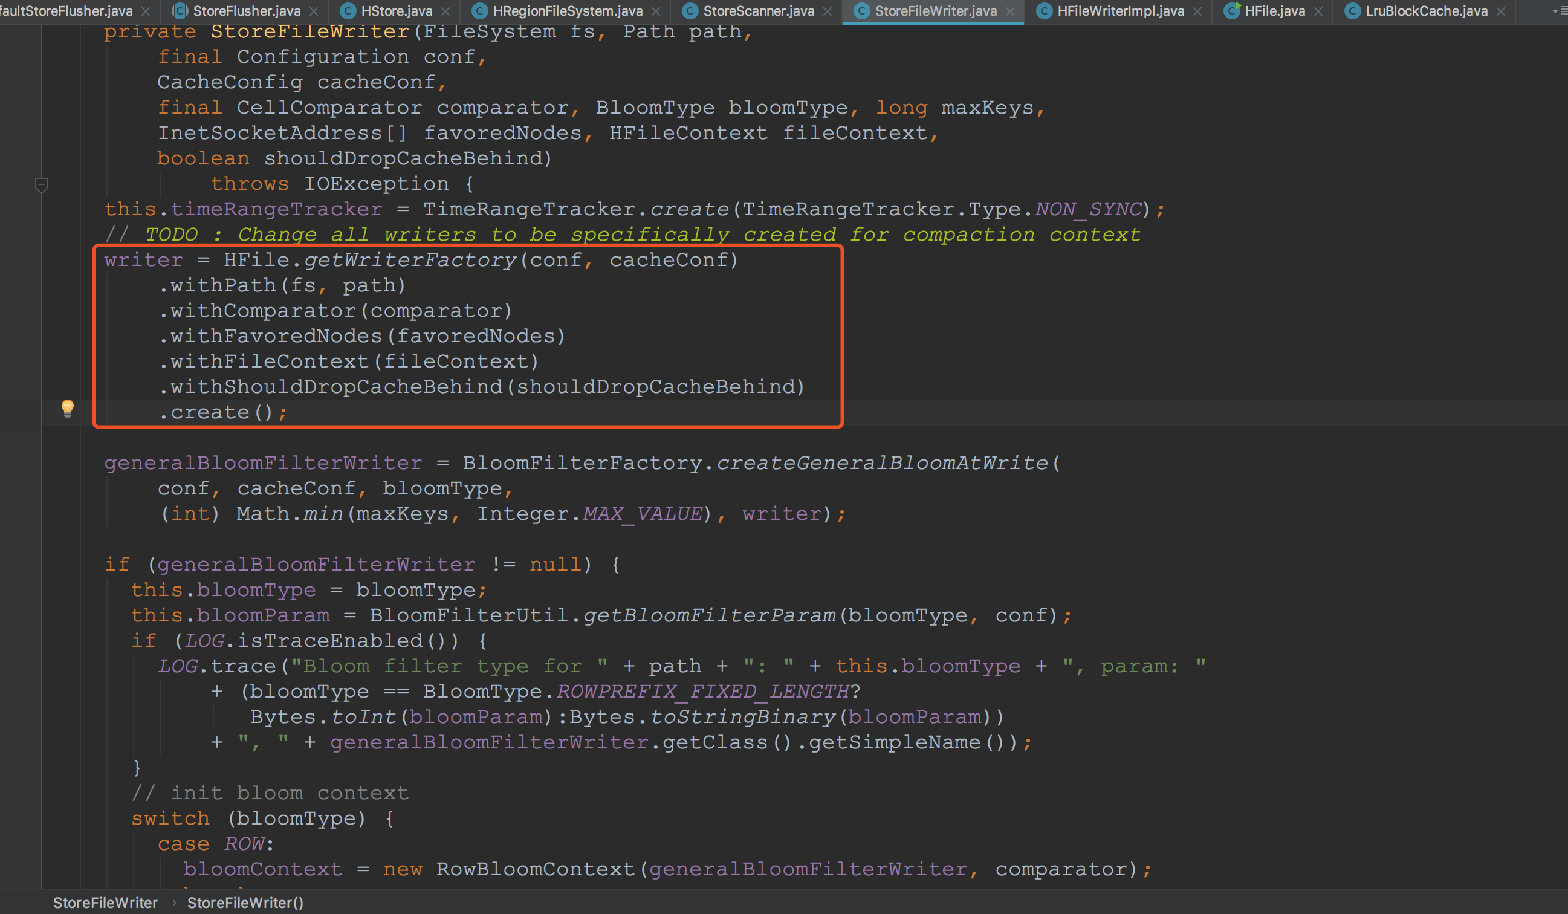Click the HRegionFileSystem.java class icon
This screenshot has width=1568, height=914.
(479, 11)
